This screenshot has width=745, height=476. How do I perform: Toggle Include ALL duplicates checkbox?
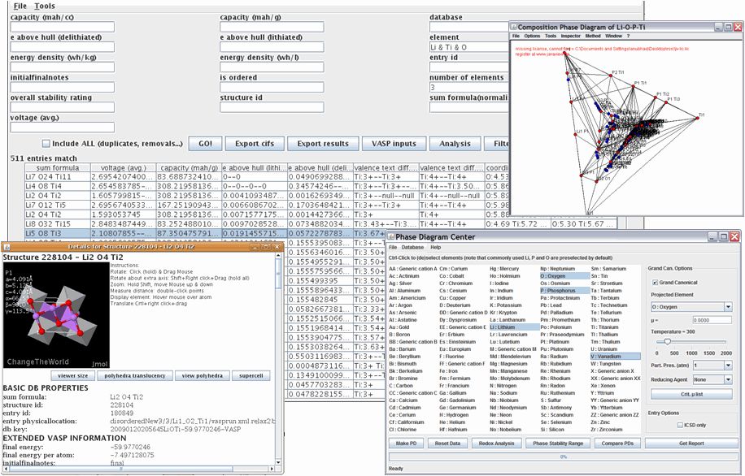(46, 143)
